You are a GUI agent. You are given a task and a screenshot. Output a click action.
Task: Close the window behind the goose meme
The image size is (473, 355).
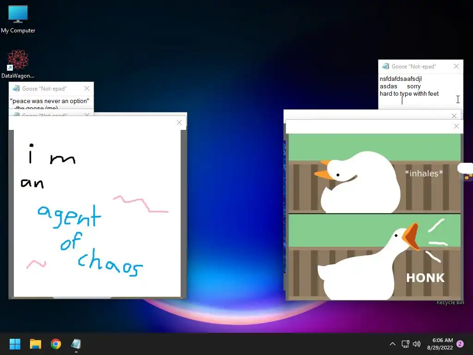pyautogui.click(x=454, y=116)
